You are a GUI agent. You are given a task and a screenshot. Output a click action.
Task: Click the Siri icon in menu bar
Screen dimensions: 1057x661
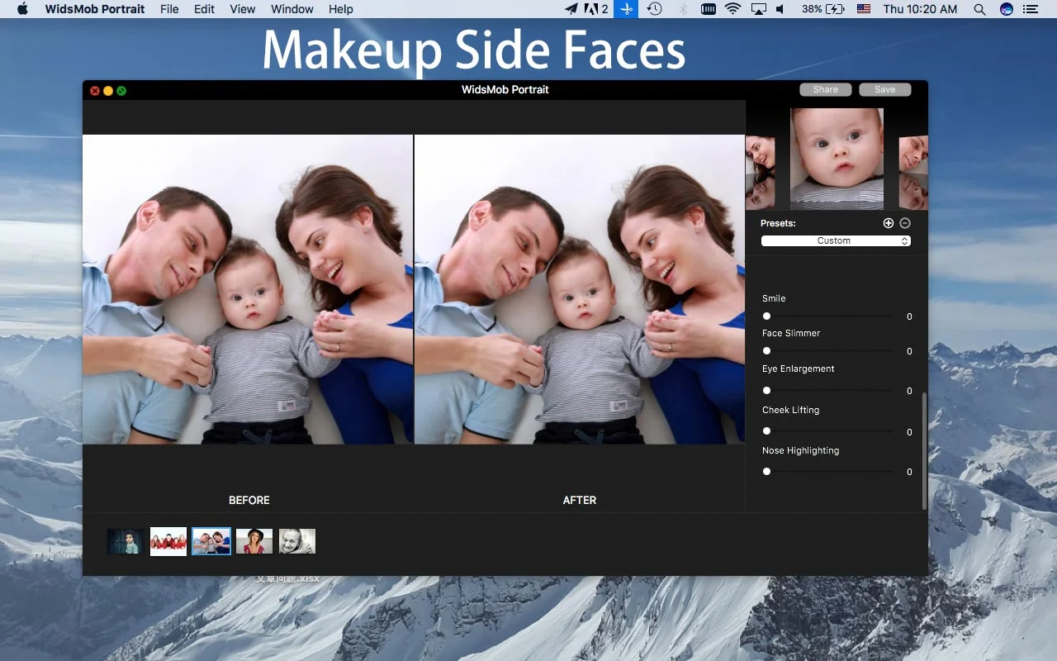pyautogui.click(x=1006, y=9)
